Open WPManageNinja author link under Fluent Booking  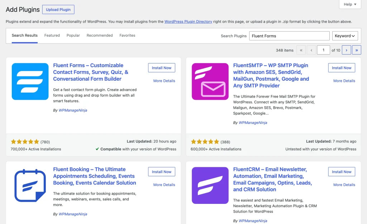point(73,214)
